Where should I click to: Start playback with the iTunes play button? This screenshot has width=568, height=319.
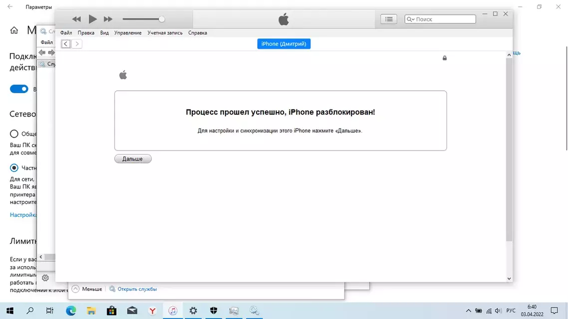pyautogui.click(x=92, y=19)
